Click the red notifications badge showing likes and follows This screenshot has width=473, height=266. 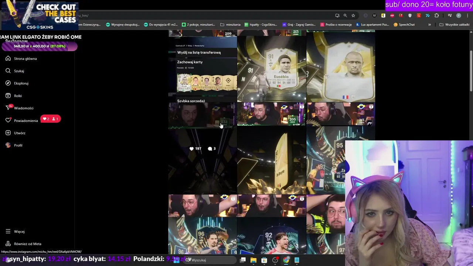(51, 119)
